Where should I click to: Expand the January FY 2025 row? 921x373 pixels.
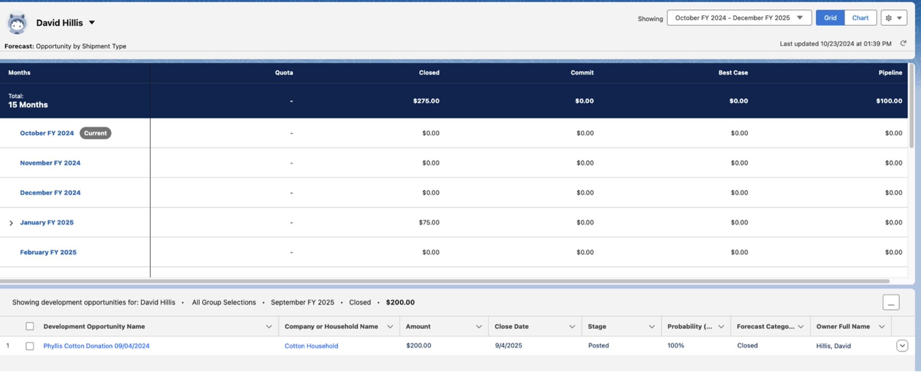(11, 223)
